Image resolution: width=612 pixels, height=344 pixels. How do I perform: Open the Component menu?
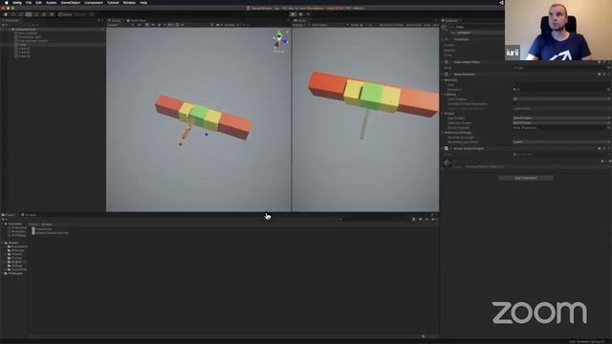click(x=94, y=3)
